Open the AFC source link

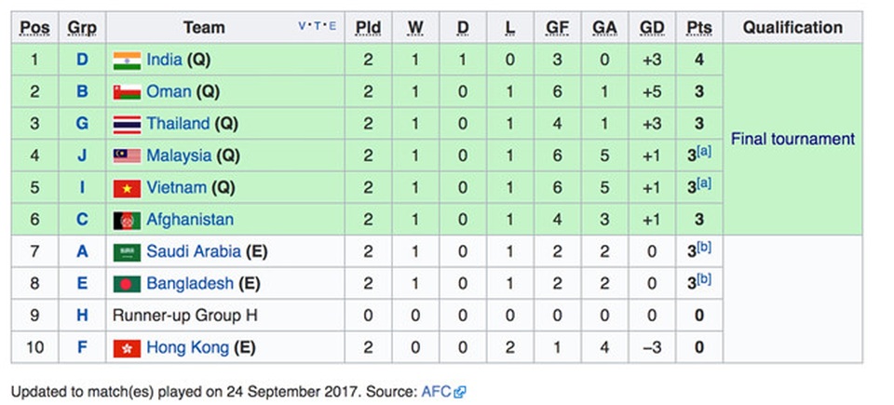coord(436,392)
